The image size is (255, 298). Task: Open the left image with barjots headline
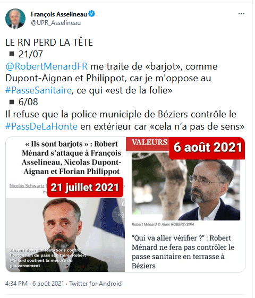[x=65, y=205]
